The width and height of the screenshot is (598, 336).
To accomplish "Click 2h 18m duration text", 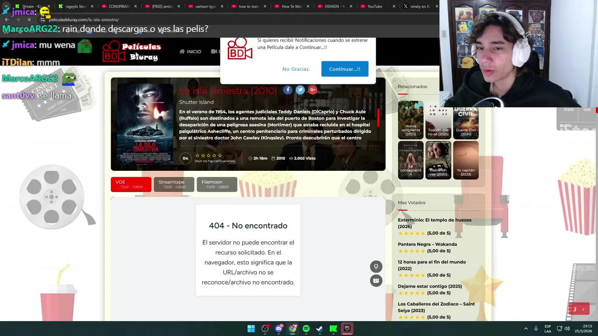I will pos(260,158).
